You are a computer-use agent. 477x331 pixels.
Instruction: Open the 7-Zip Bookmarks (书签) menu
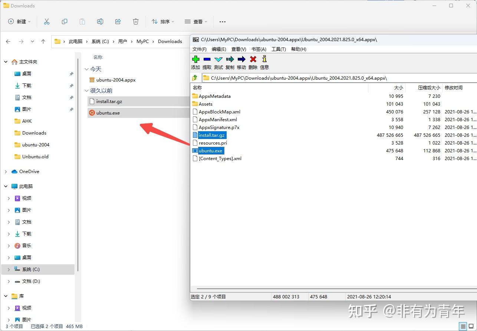(259, 49)
